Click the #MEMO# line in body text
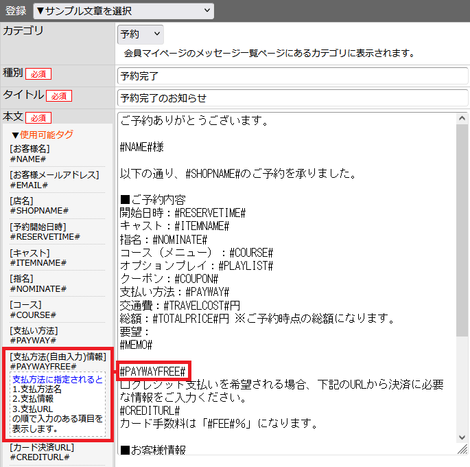470x467 pixels. click(x=136, y=345)
